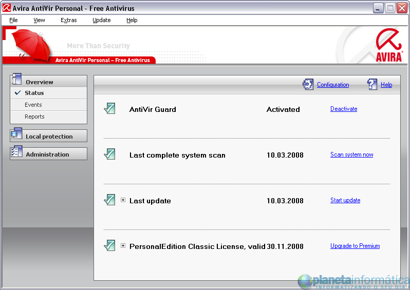Screen dimensions: 410x290
Task: Click the Last update status checkmark icon
Action: (x=109, y=200)
